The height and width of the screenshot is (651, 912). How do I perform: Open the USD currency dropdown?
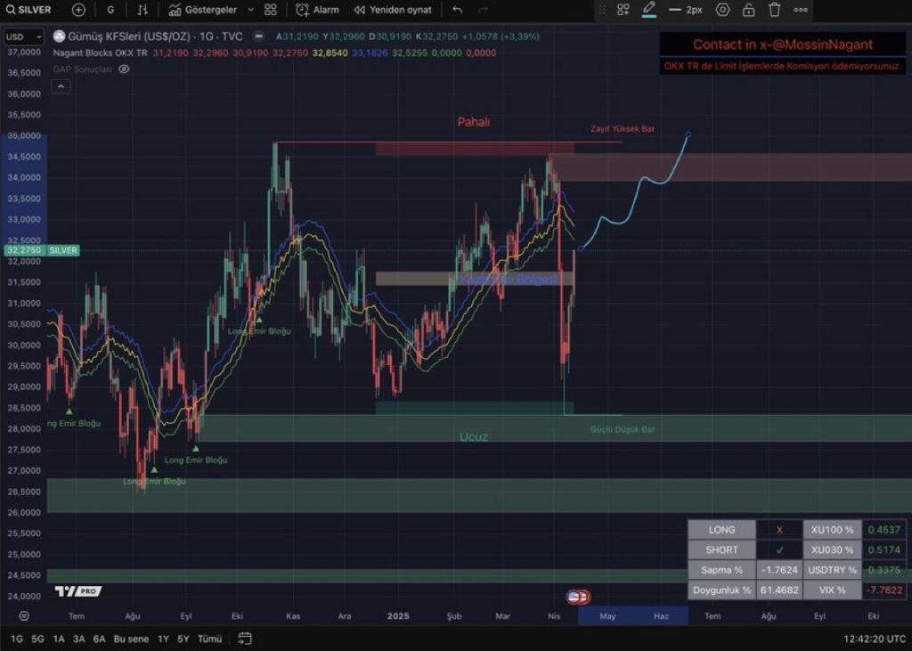23,37
